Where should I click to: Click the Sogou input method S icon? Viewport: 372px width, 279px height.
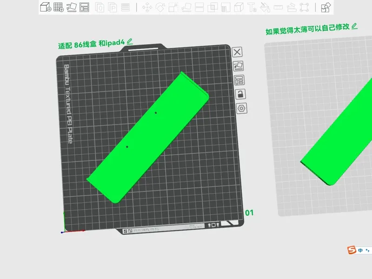click(352, 250)
